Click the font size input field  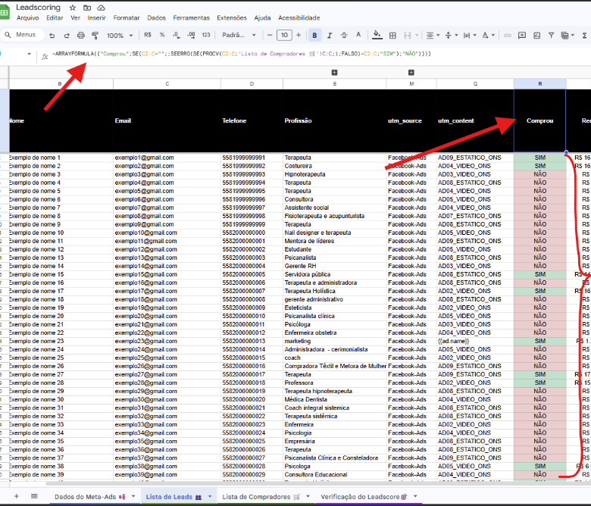pos(284,36)
